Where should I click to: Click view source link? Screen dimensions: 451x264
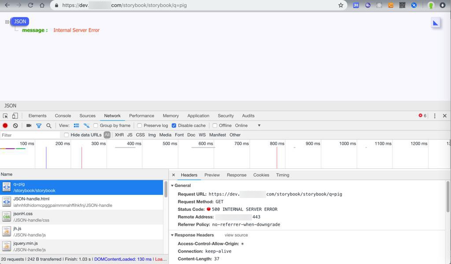point(236,235)
